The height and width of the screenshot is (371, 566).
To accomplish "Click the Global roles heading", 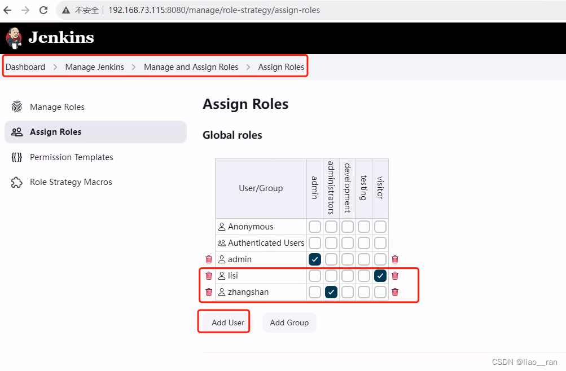I will click(232, 135).
